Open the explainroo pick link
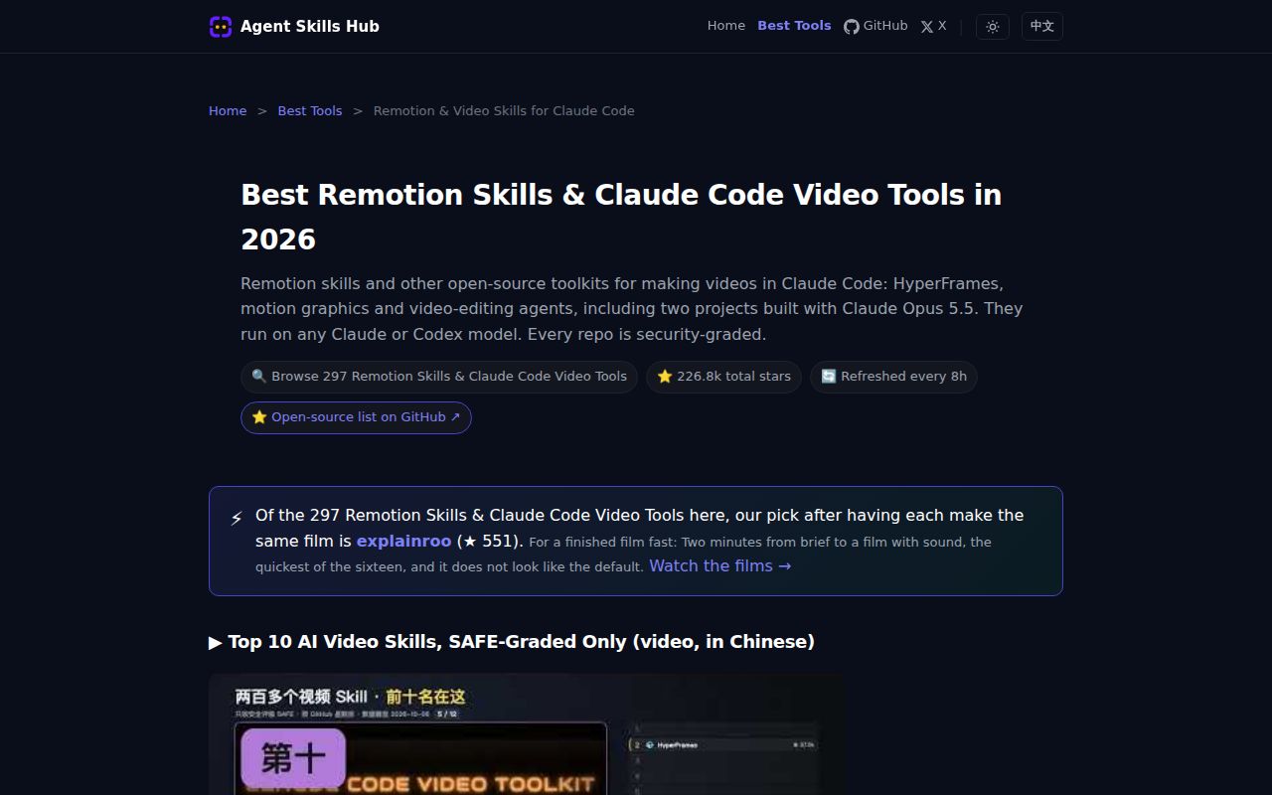Image resolution: width=1272 pixels, height=795 pixels. click(x=403, y=541)
